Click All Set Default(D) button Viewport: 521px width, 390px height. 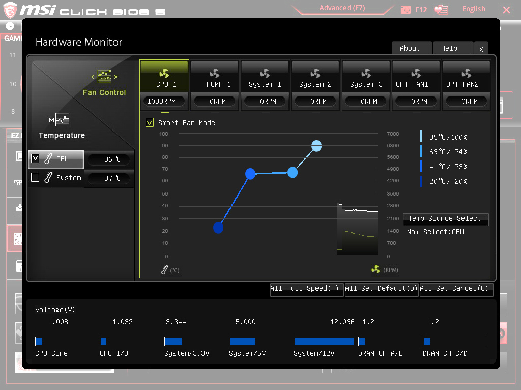(x=382, y=289)
